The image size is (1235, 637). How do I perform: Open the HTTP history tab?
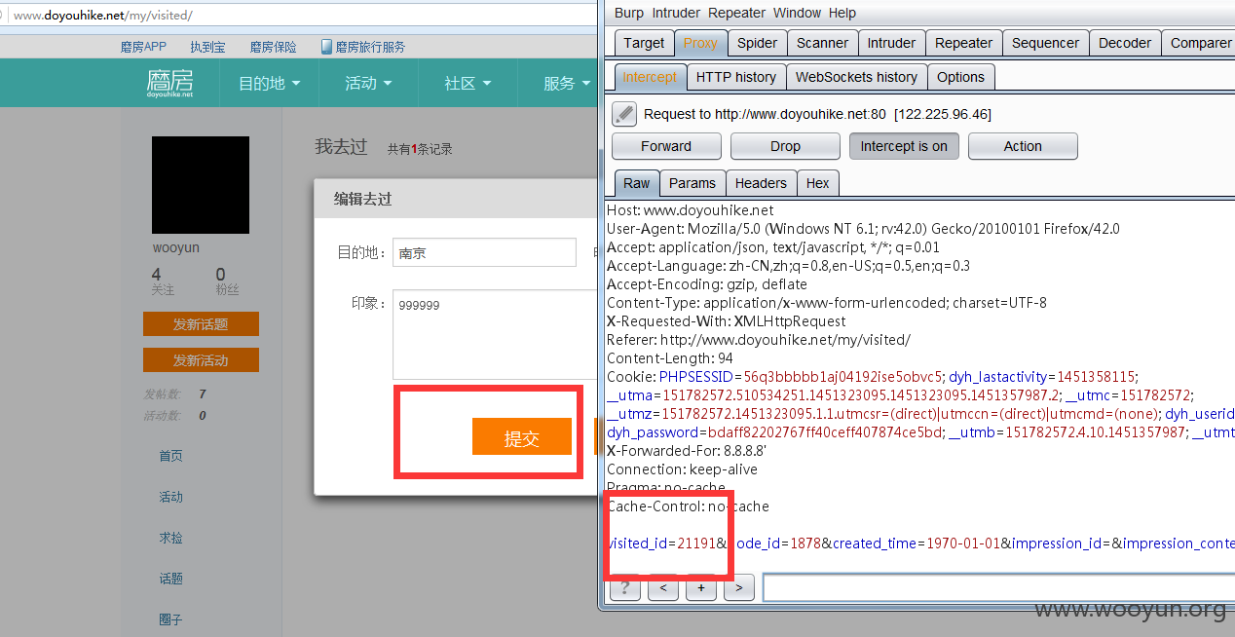click(736, 77)
